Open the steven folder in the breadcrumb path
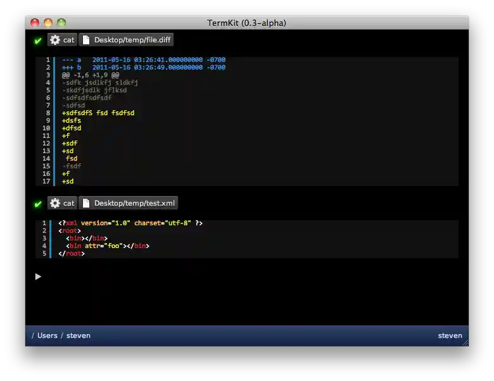 (x=79, y=335)
